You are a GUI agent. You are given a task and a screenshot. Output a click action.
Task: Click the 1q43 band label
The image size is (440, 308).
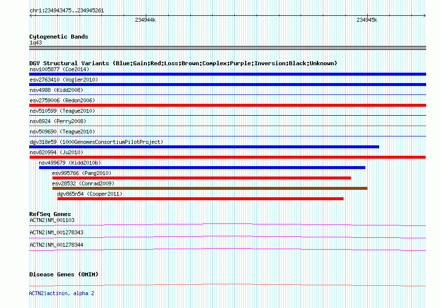coord(36,43)
